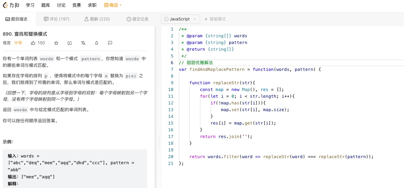This screenshot has width=404, height=188.
Task: Click the info icon in the language selector
Action: pos(166,19)
